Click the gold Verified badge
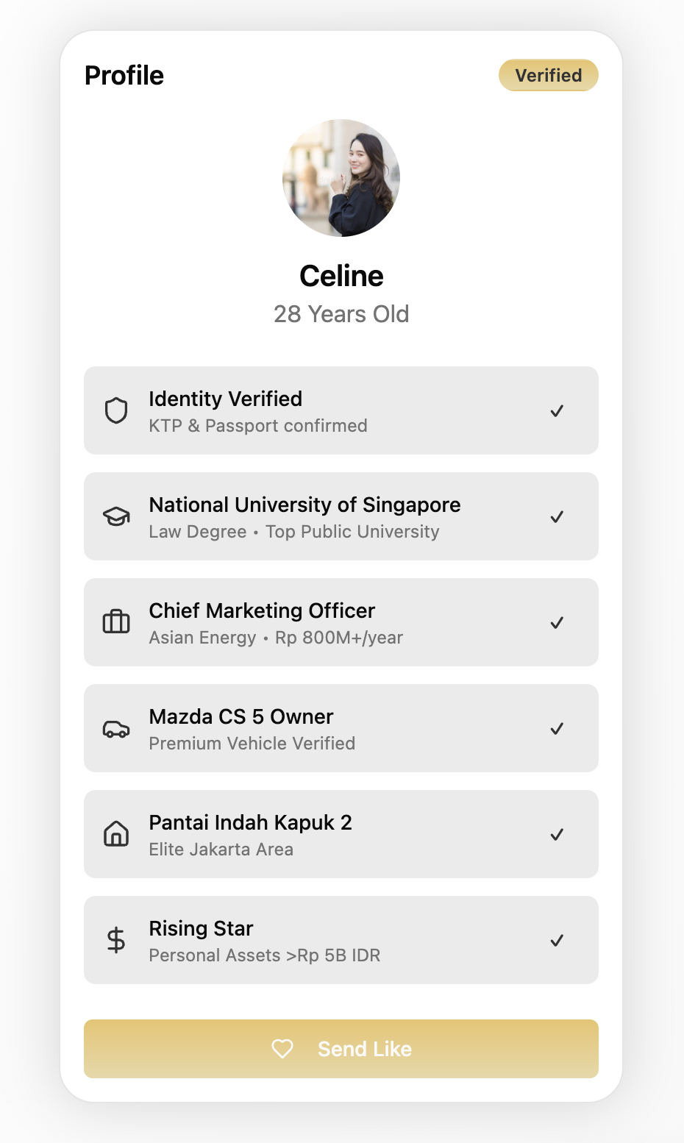This screenshot has width=684, height=1143. point(548,75)
